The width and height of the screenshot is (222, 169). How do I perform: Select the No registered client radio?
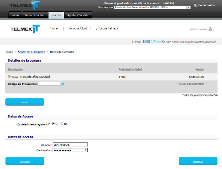(62, 123)
